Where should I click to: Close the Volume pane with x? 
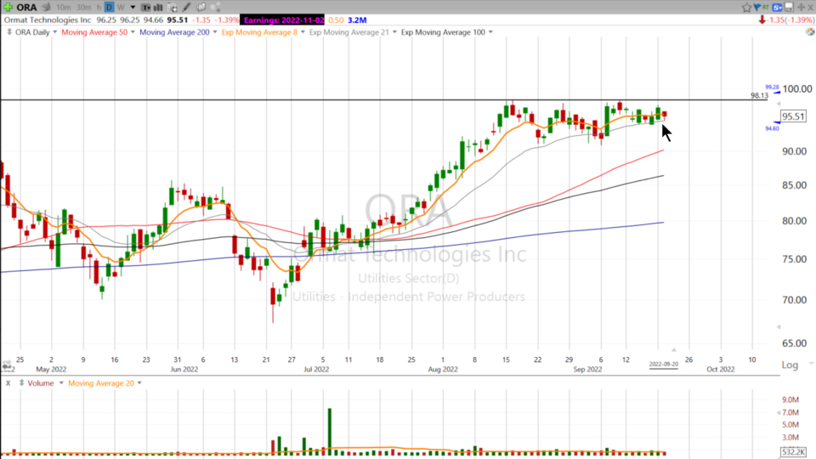[8, 383]
